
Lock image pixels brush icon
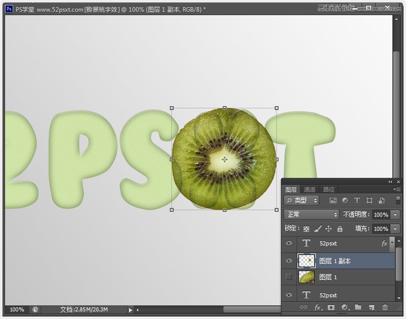(318, 229)
